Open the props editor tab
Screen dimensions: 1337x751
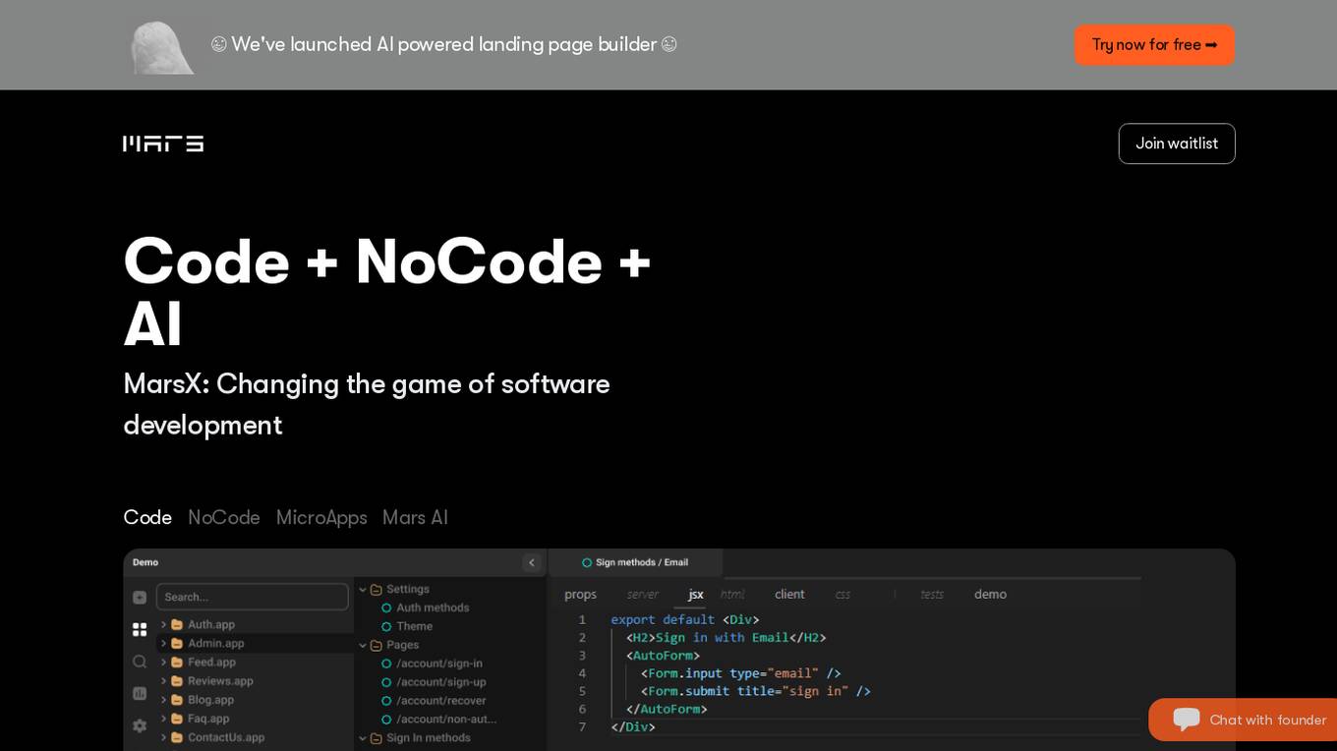tap(580, 595)
